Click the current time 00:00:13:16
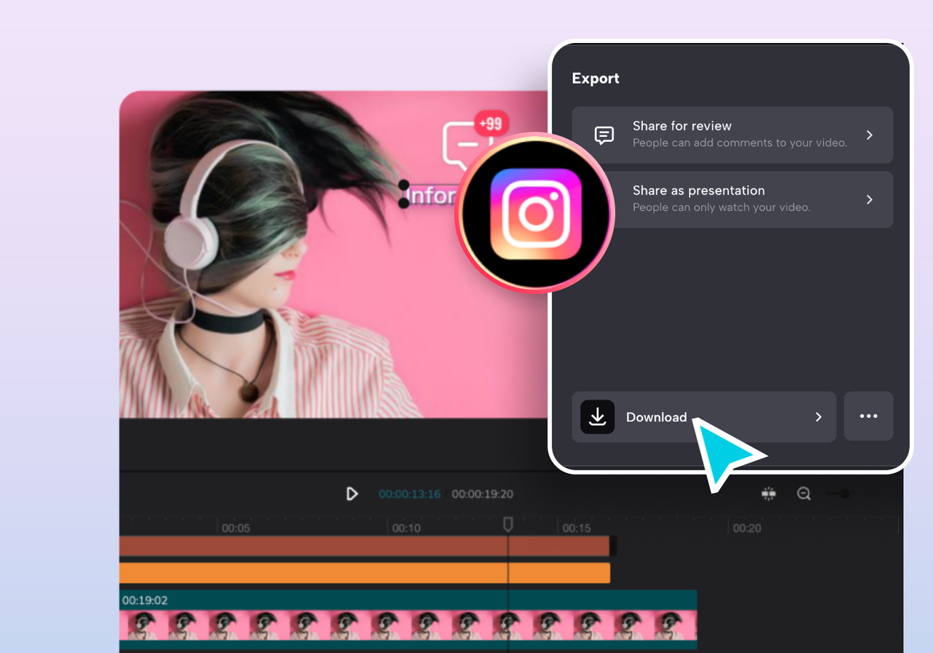 [410, 494]
